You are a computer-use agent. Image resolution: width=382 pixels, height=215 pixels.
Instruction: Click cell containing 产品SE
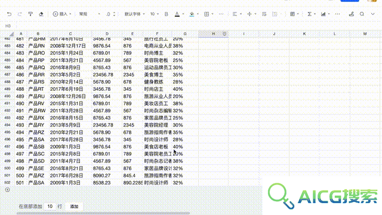point(38,168)
